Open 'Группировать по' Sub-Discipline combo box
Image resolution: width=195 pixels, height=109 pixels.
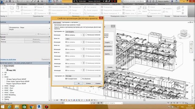83,32
